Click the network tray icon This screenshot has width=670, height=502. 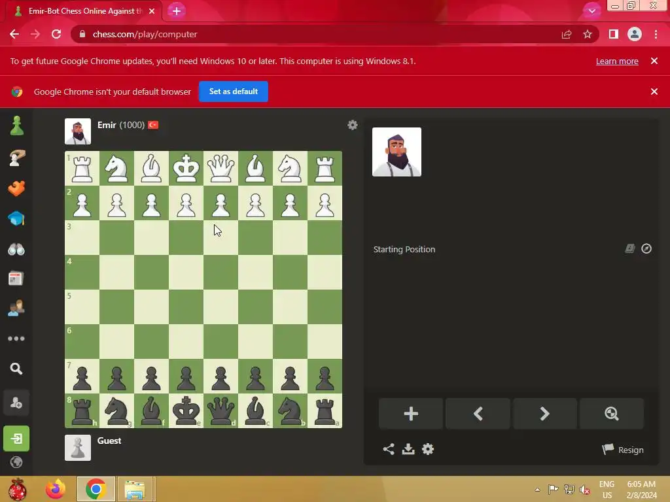pyautogui.click(x=569, y=489)
